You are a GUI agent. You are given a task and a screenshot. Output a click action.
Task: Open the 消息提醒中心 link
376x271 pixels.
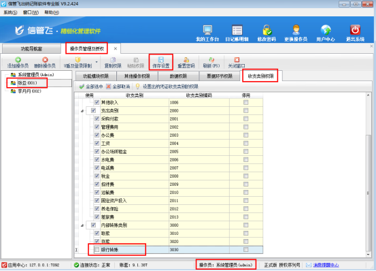326,265
